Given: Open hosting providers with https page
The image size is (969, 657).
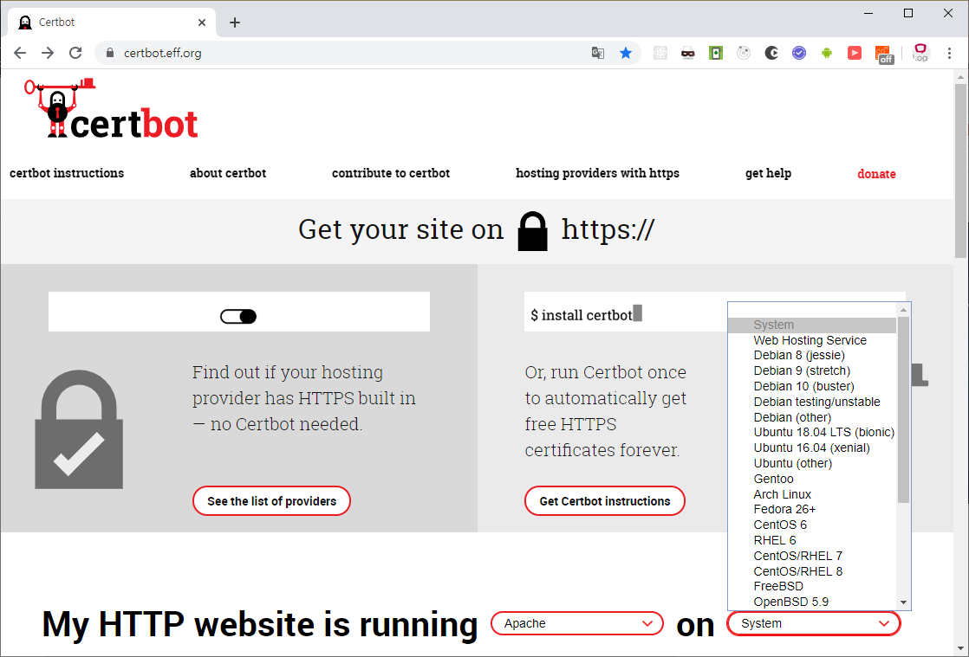Looking at the screenshot, I should click(x=597, y=173).
